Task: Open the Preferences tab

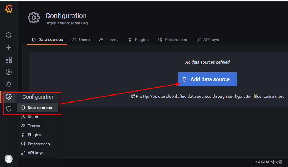Action: coord(172,40)
